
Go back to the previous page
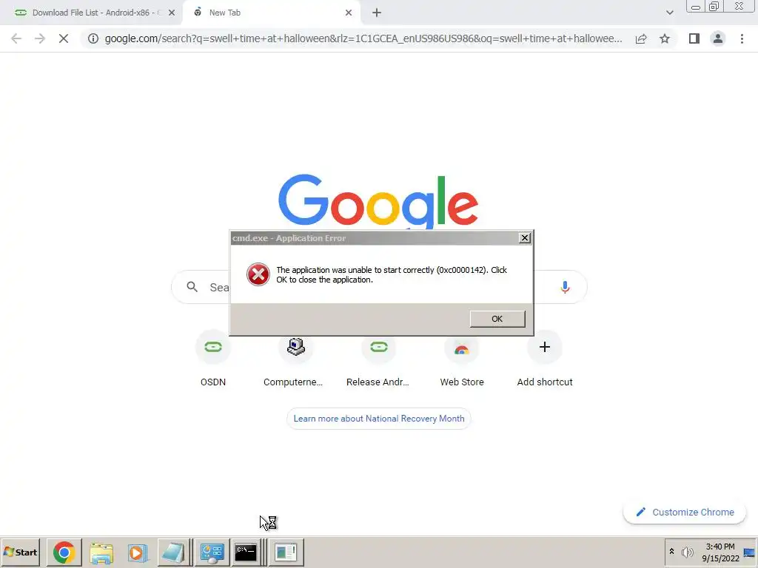[16, 38]
